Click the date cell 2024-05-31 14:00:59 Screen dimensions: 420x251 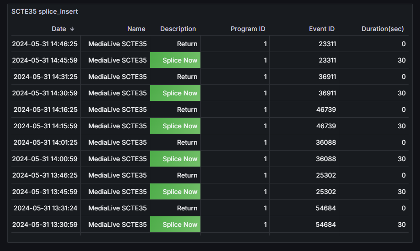point(45,159)
